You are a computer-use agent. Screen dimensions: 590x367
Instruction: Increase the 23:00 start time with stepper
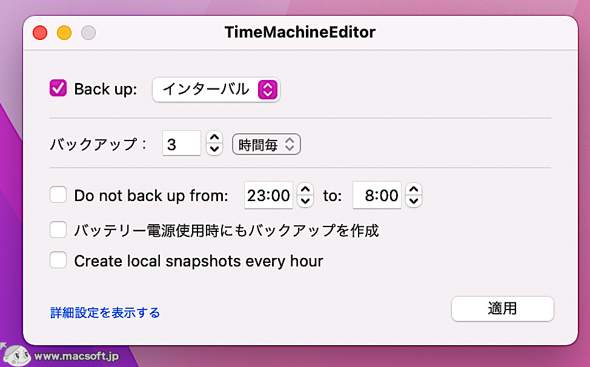click(305, 191)
